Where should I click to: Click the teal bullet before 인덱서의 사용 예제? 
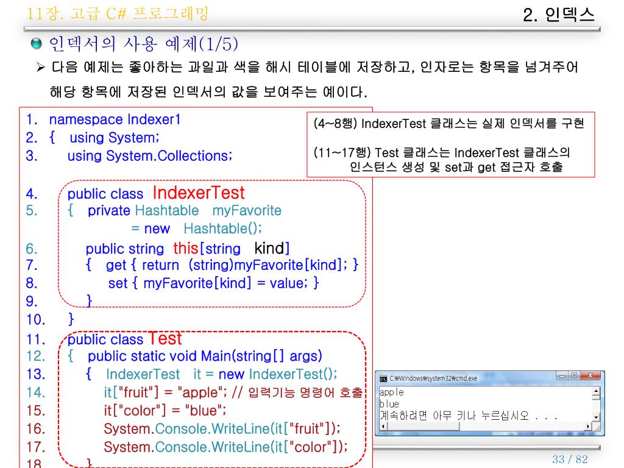tap(36, 43)
